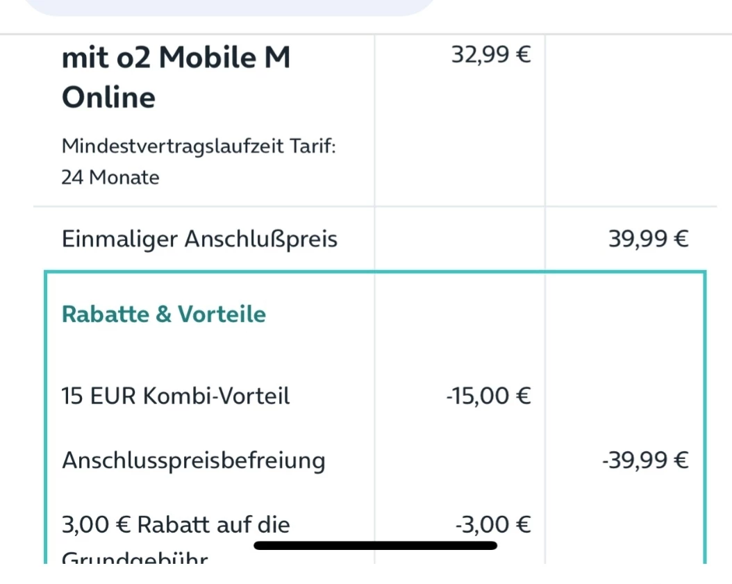Select the -3,00 € discount amount
The width and height of the screenshot is (732, 584).
(492, 524)
